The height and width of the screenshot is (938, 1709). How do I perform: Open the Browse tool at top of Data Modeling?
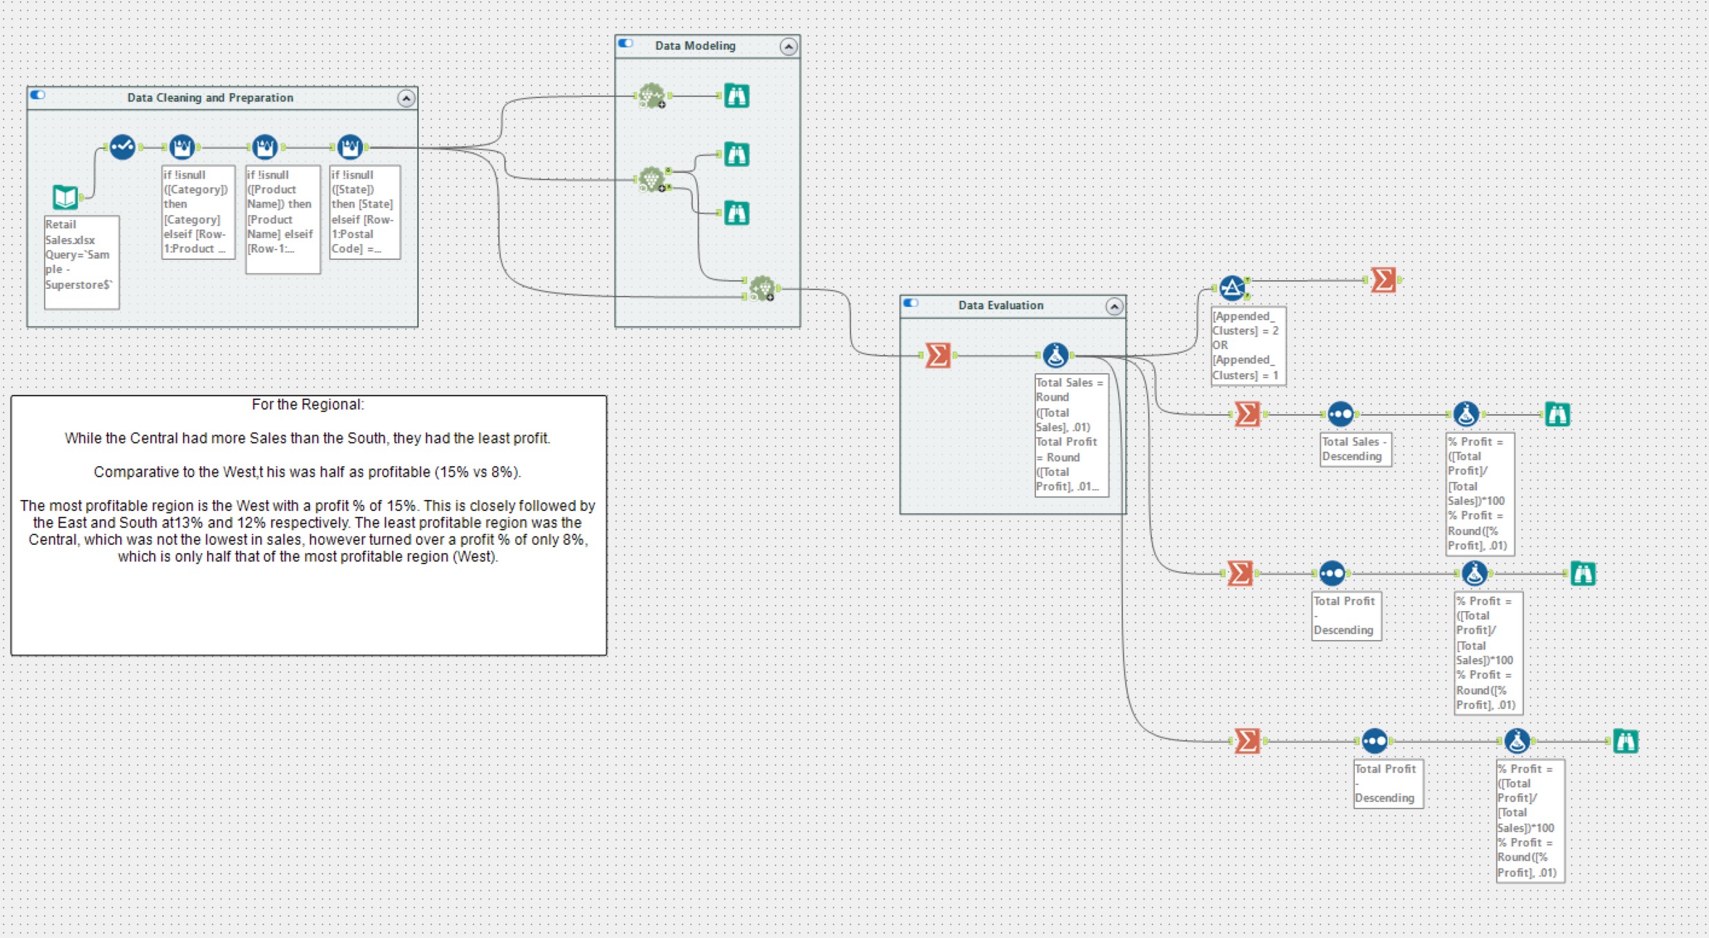pos(737,97)
